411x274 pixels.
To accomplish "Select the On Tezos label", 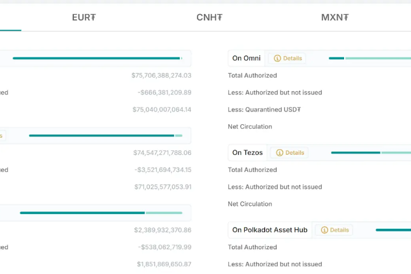I will point(247,152).
